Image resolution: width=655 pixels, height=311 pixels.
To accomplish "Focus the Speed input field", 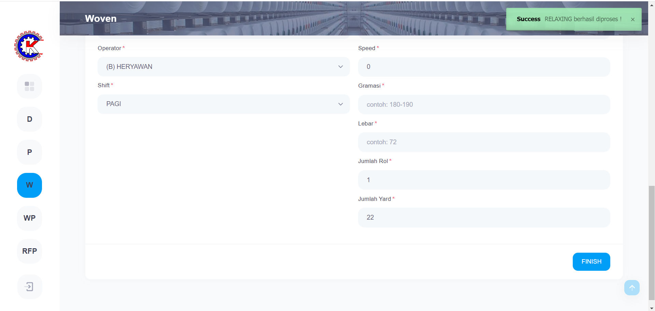I will point(484,67).
